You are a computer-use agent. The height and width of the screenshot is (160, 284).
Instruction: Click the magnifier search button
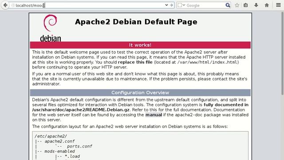pyautogui.click(x=228, y=5)
